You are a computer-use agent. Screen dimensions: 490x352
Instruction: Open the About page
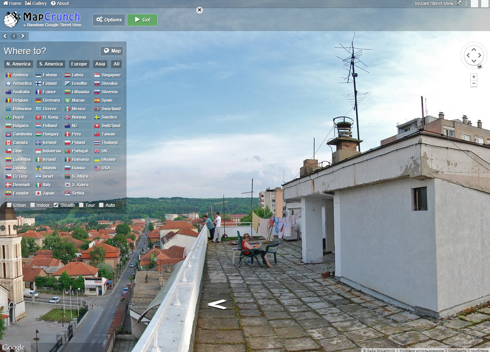click(60, 3)
